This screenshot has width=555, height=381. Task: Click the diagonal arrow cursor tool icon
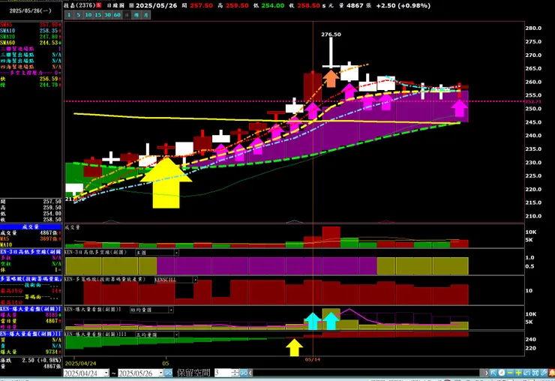(x=493, y=373)
